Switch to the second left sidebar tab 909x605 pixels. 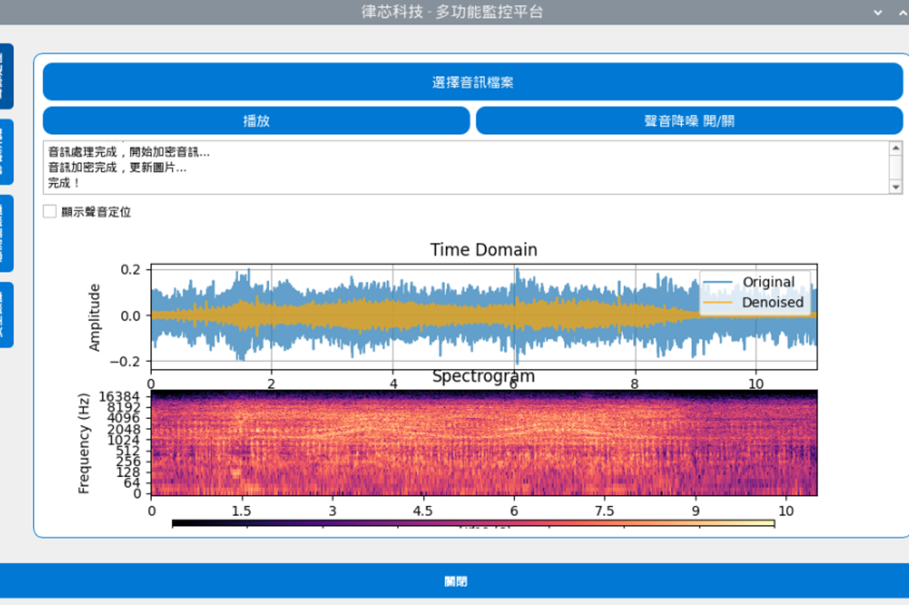[5, 152]
